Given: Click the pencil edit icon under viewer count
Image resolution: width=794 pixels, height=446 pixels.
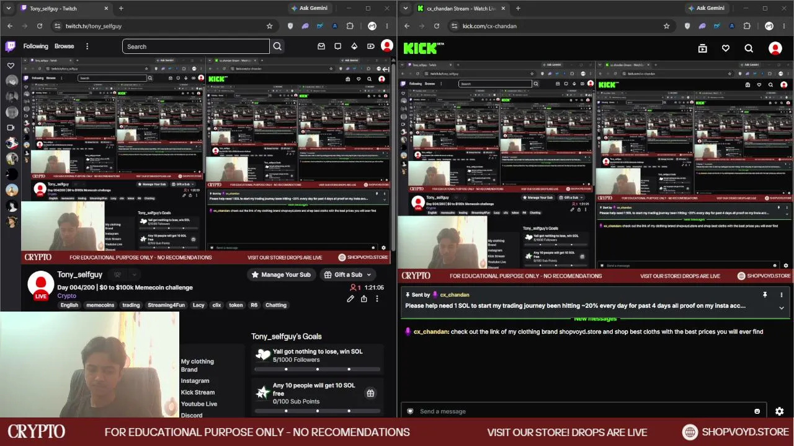Looking at the screenshot, I should tap(350, 299).
